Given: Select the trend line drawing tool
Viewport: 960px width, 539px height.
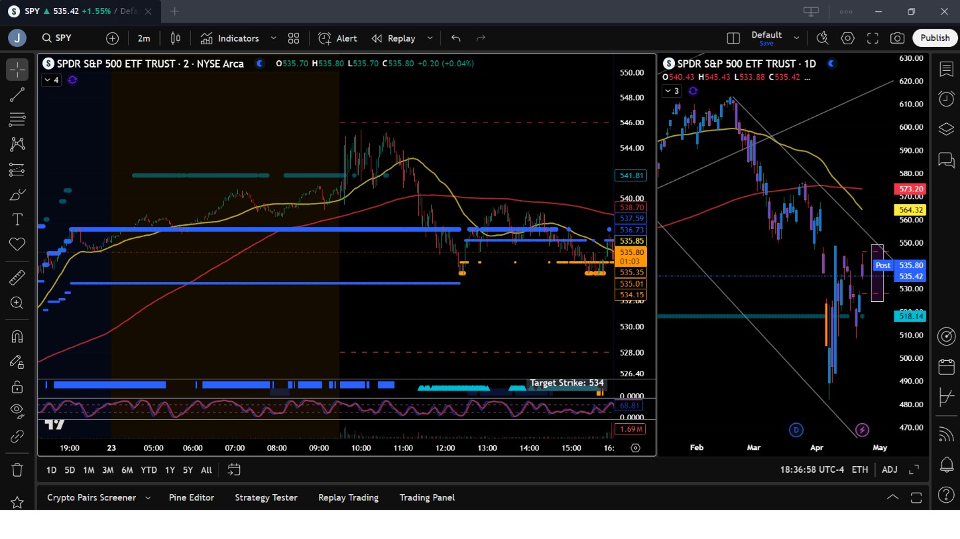Looking at the screenshot, I should coord(17,95).
